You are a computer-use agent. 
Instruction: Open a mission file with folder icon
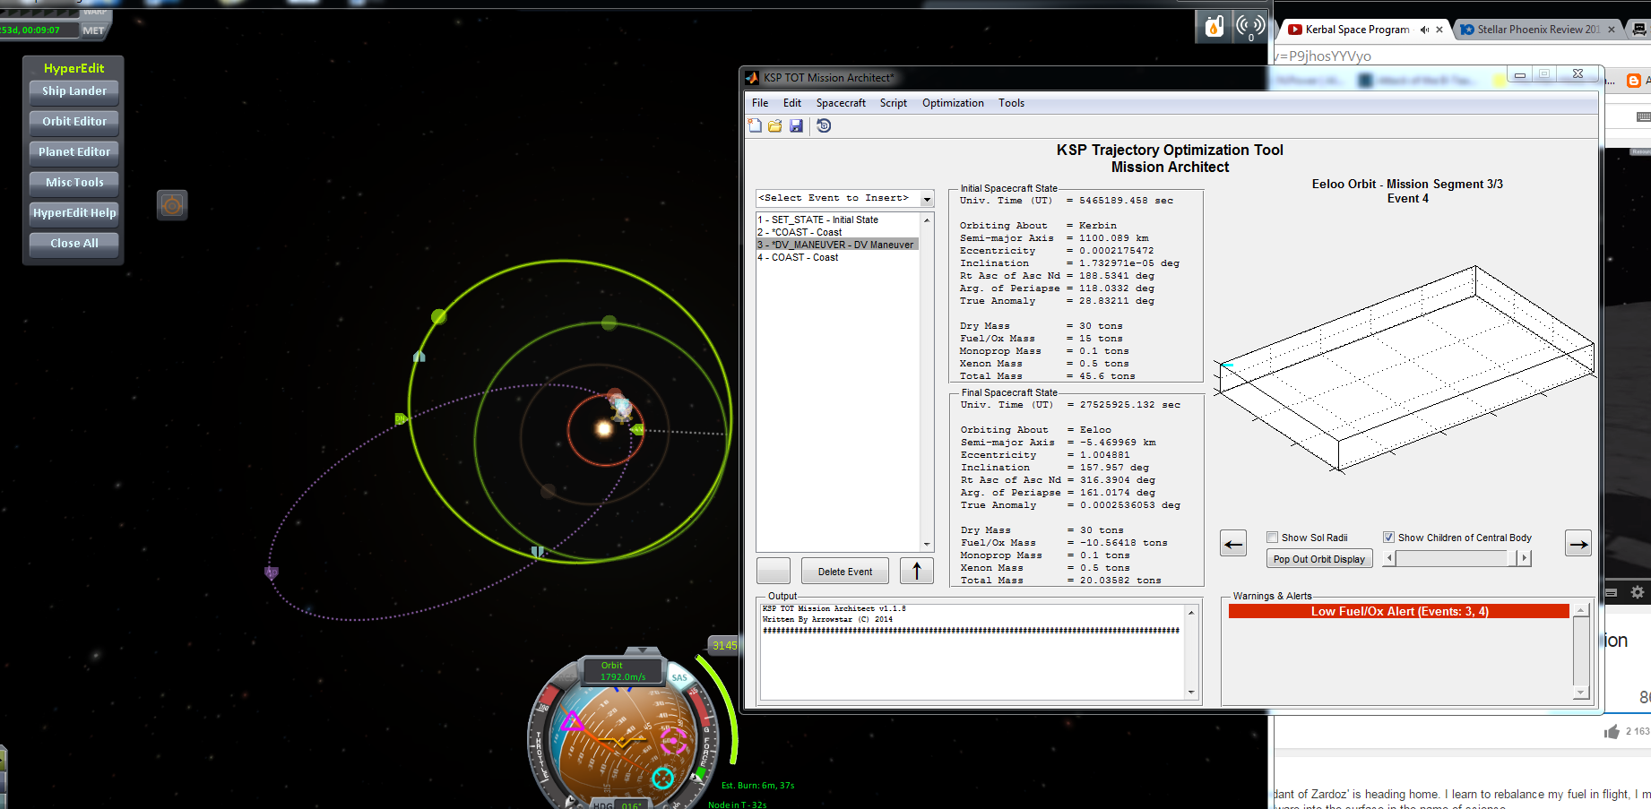point(775,126)
